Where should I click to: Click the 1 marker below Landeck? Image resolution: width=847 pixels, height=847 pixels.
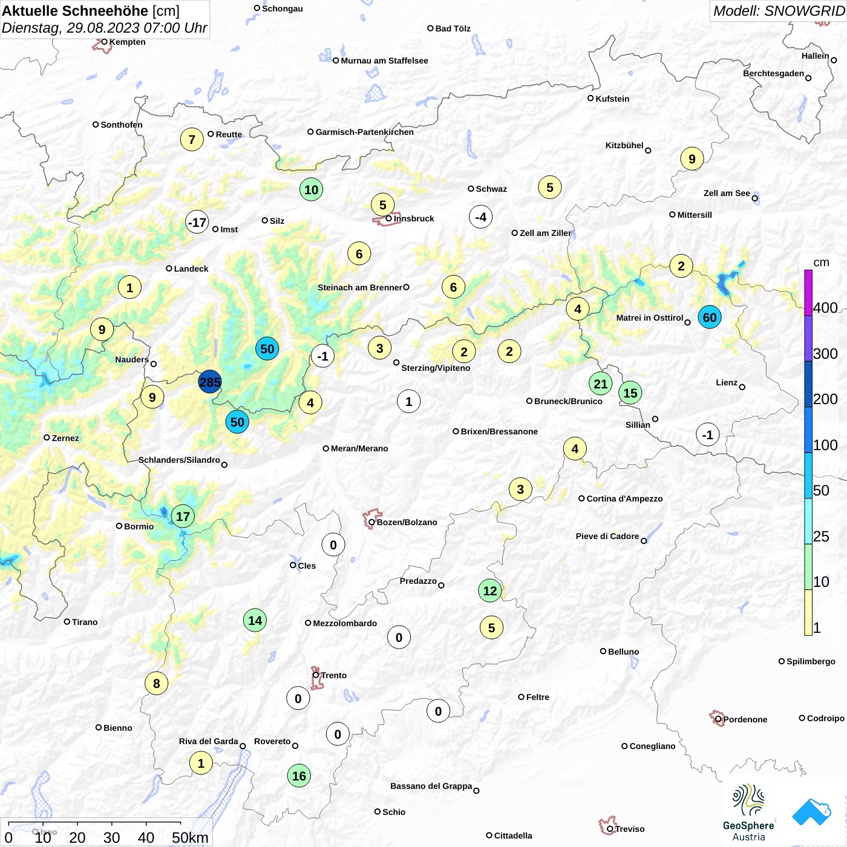pos(129,287)
